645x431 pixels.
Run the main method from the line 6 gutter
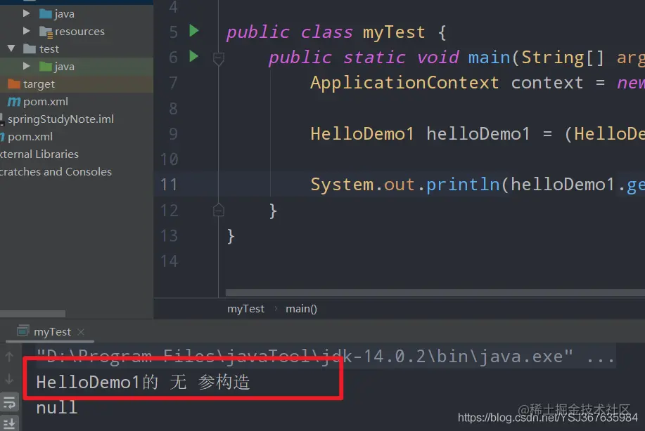coord(193,56)
